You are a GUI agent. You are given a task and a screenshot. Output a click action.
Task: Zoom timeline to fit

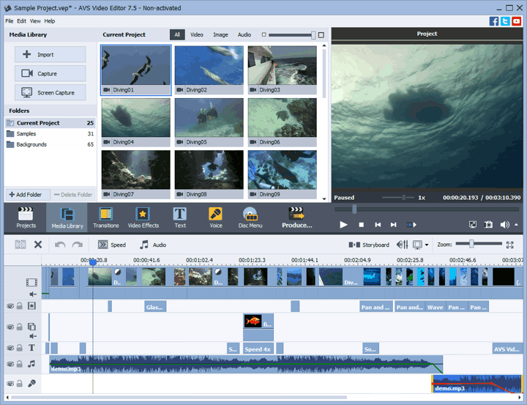pyautogui.click(x=509, y=245)
